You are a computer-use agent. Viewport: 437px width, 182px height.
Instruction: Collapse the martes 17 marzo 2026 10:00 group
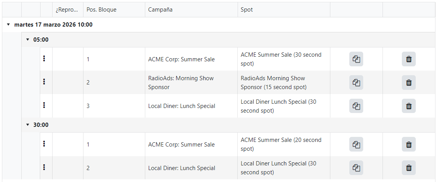click(9, 25)
